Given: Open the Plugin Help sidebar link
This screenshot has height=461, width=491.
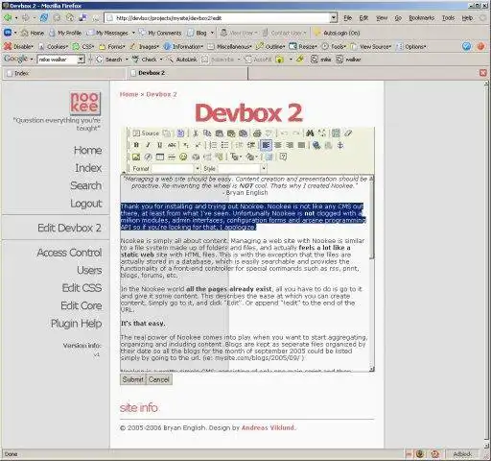Looking at the screenshot, I should [76, 324].
